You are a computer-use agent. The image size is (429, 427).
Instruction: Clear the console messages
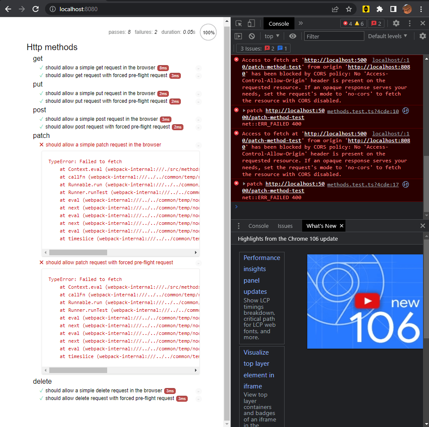click(x=251, y=36)
